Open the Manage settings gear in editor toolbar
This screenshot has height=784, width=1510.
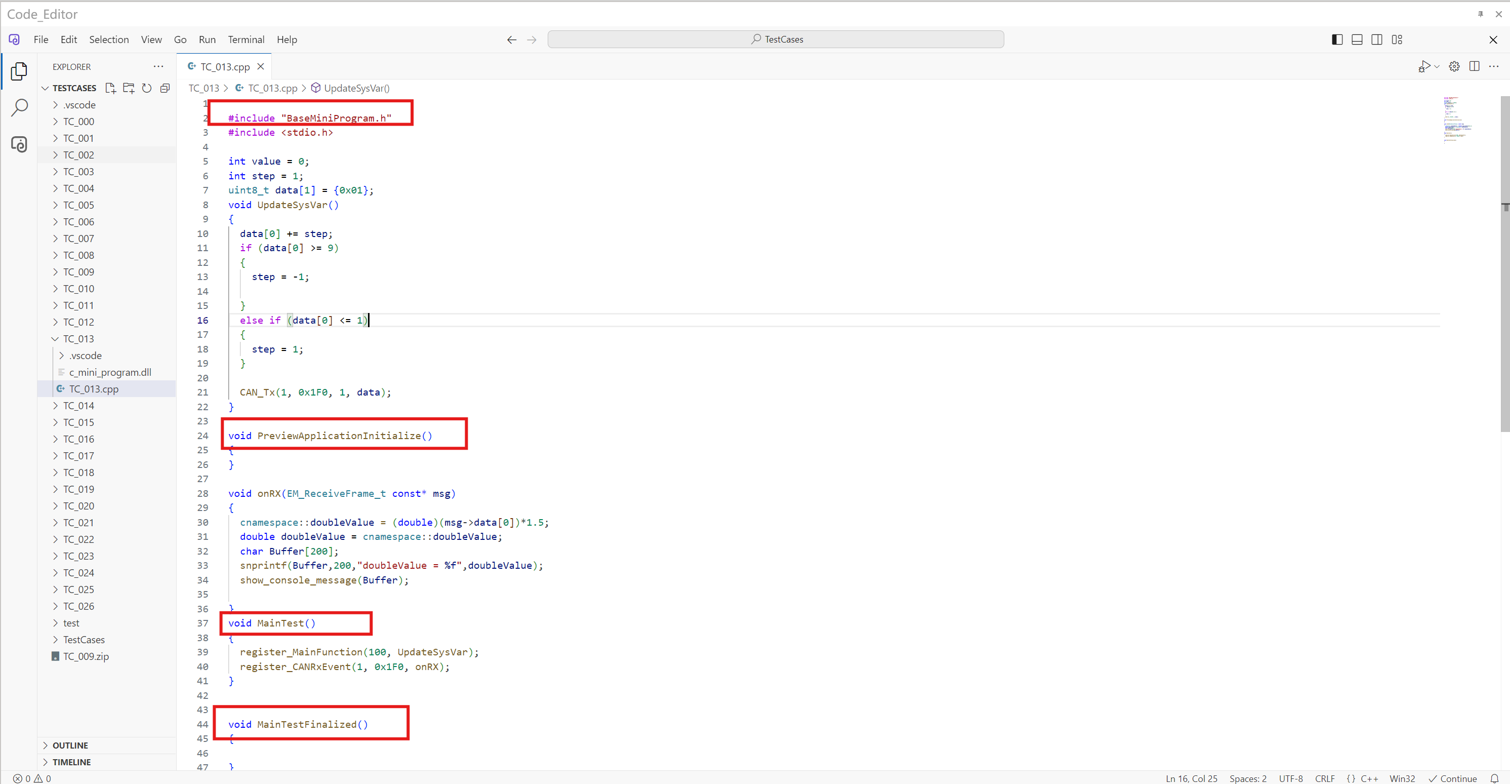pyautogui.click(x=1454, y=66)
